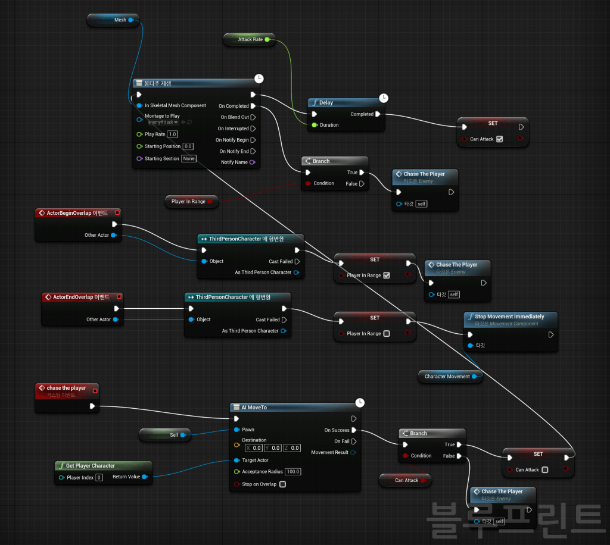
Task: Click the Duration green input pin on Delay
Action: coord(315,125)
